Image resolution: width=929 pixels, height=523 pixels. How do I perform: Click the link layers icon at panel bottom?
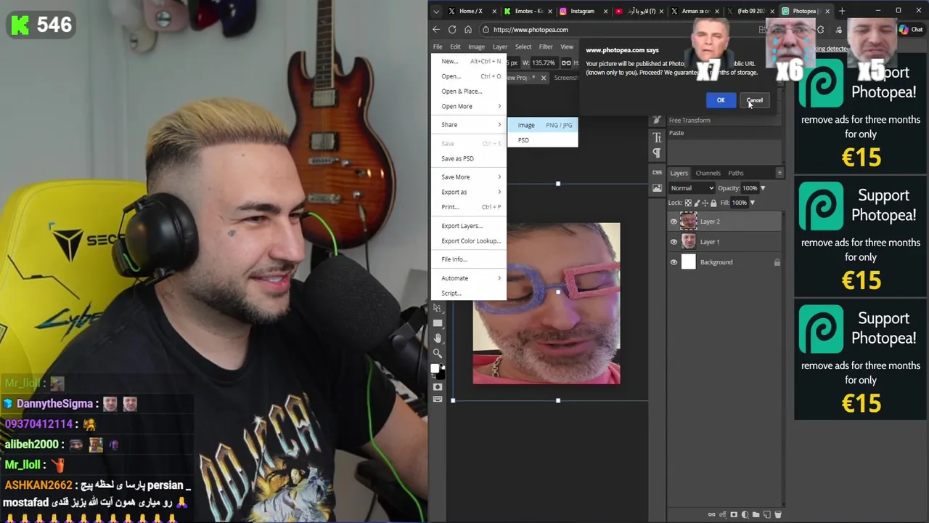712,514
